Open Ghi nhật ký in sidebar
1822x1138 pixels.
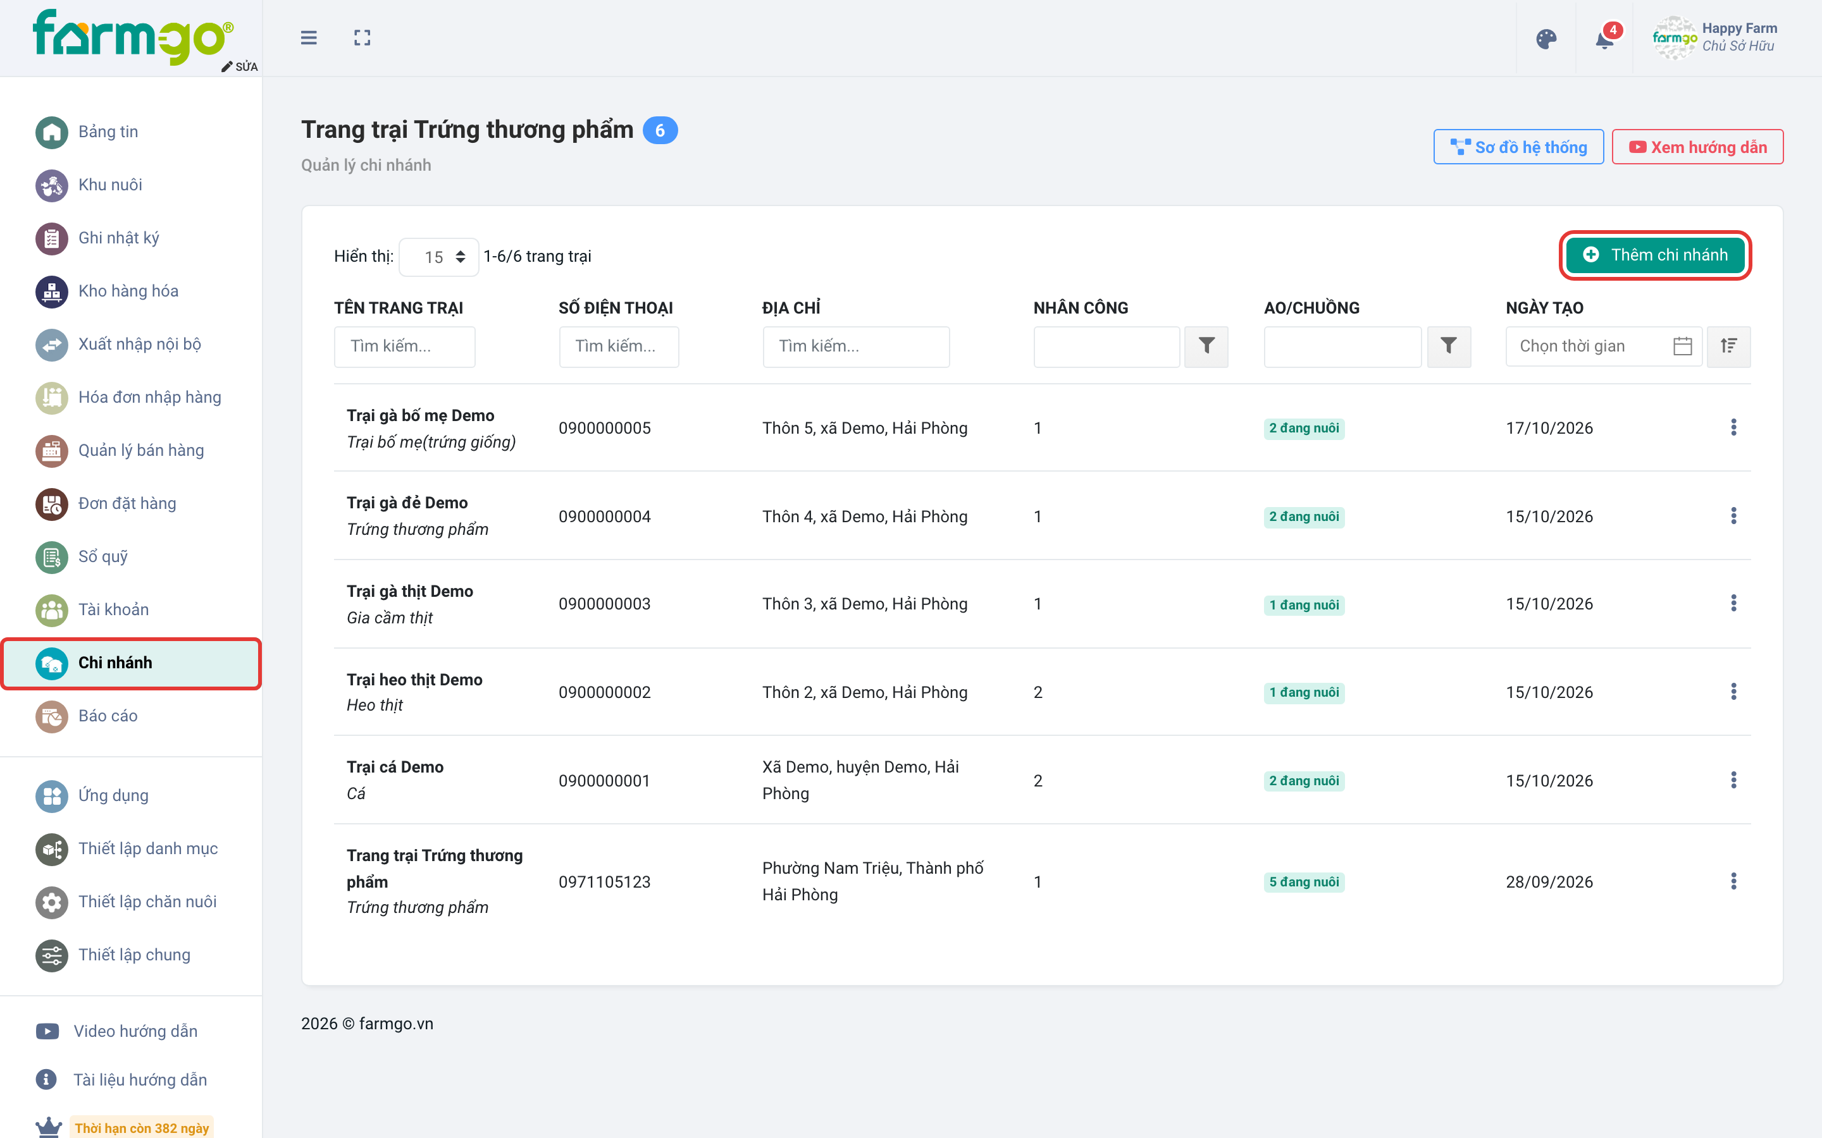(x=119, y=238)
